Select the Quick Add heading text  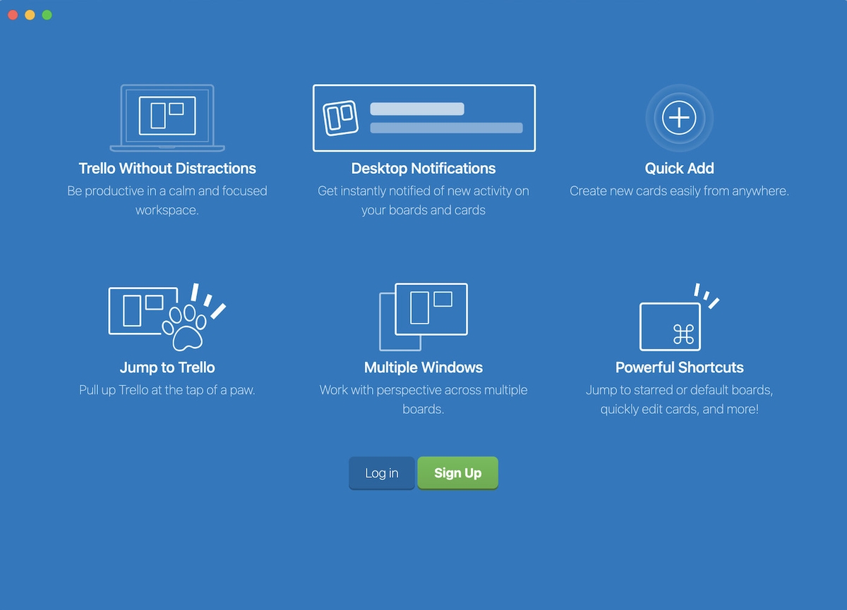click(679, 169)
